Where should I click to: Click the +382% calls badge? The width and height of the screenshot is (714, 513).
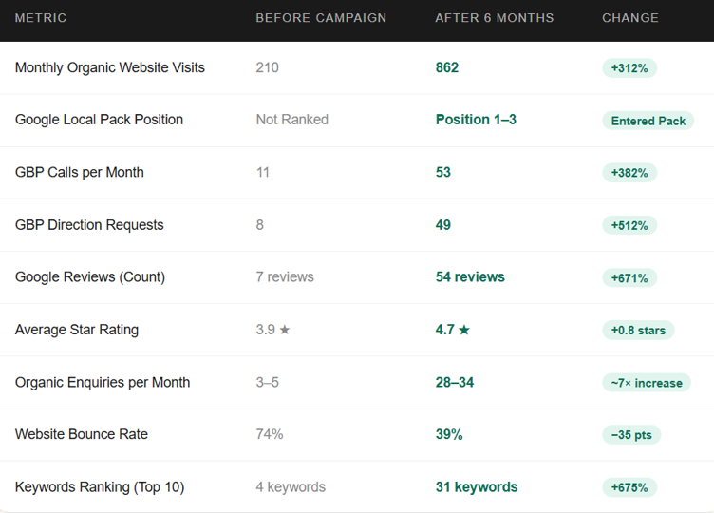(629, 173)
